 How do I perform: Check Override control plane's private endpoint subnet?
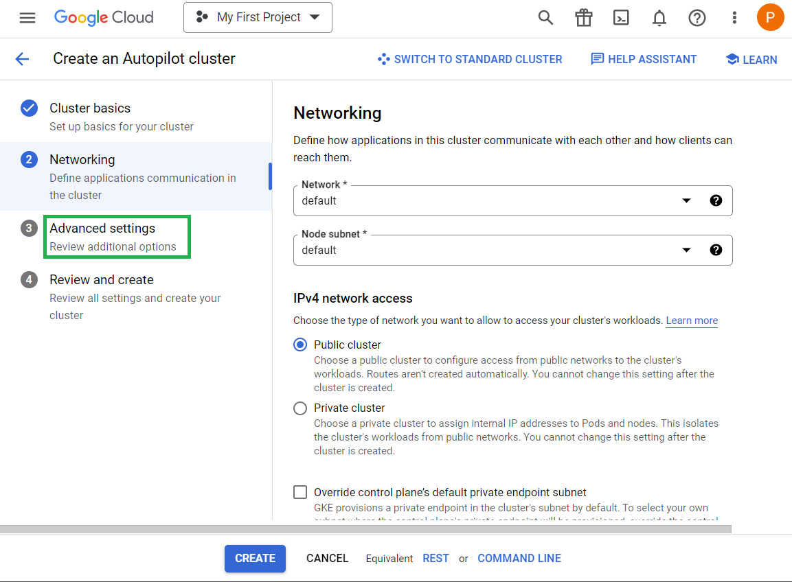coord(300,492)
